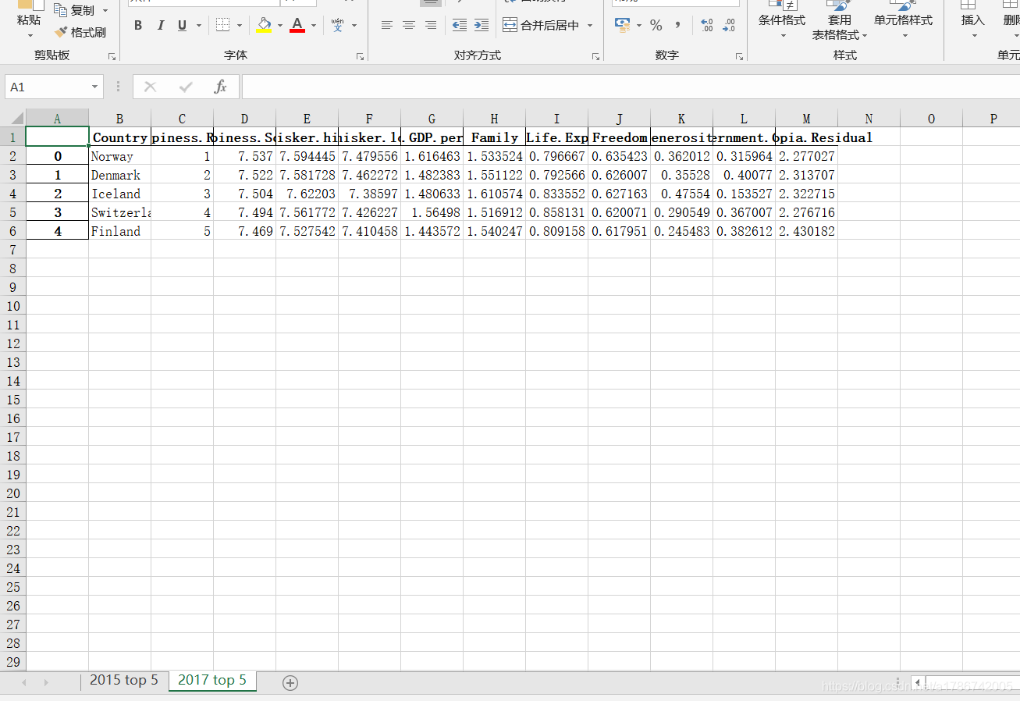Open the 剪贴板 clipboard dialog launcher
This screenshot has height=701, width=1020.
[112, 56]
